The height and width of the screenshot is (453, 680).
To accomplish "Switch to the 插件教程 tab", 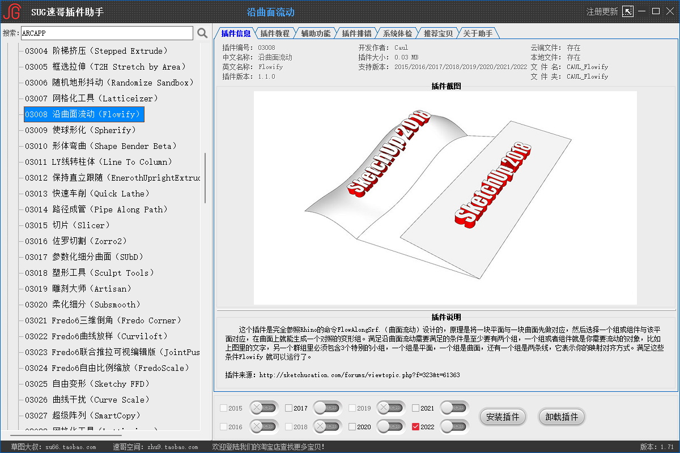I will tap(275, 33).
